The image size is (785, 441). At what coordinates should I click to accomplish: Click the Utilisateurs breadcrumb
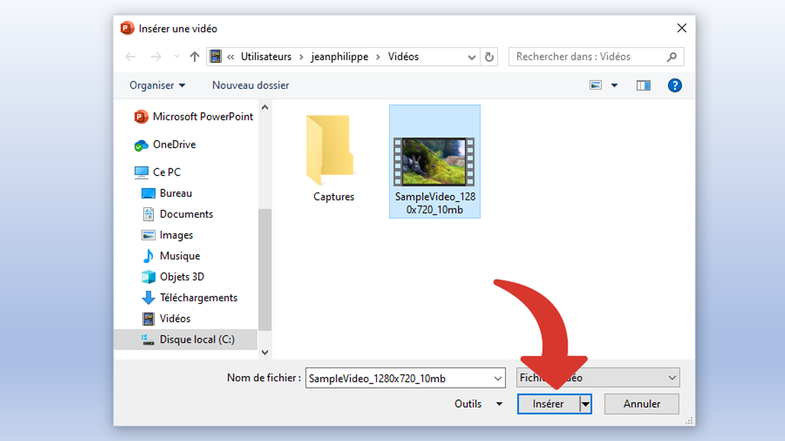coord(266,57)
